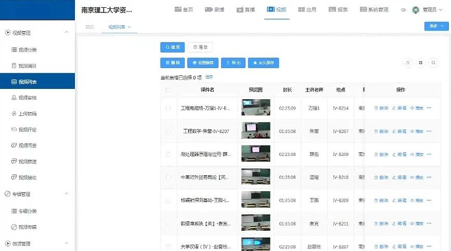The height and width of the screenshot is (251, 451).
Task: Click the round magnifier icon above the table
Action: click(433, 63)
